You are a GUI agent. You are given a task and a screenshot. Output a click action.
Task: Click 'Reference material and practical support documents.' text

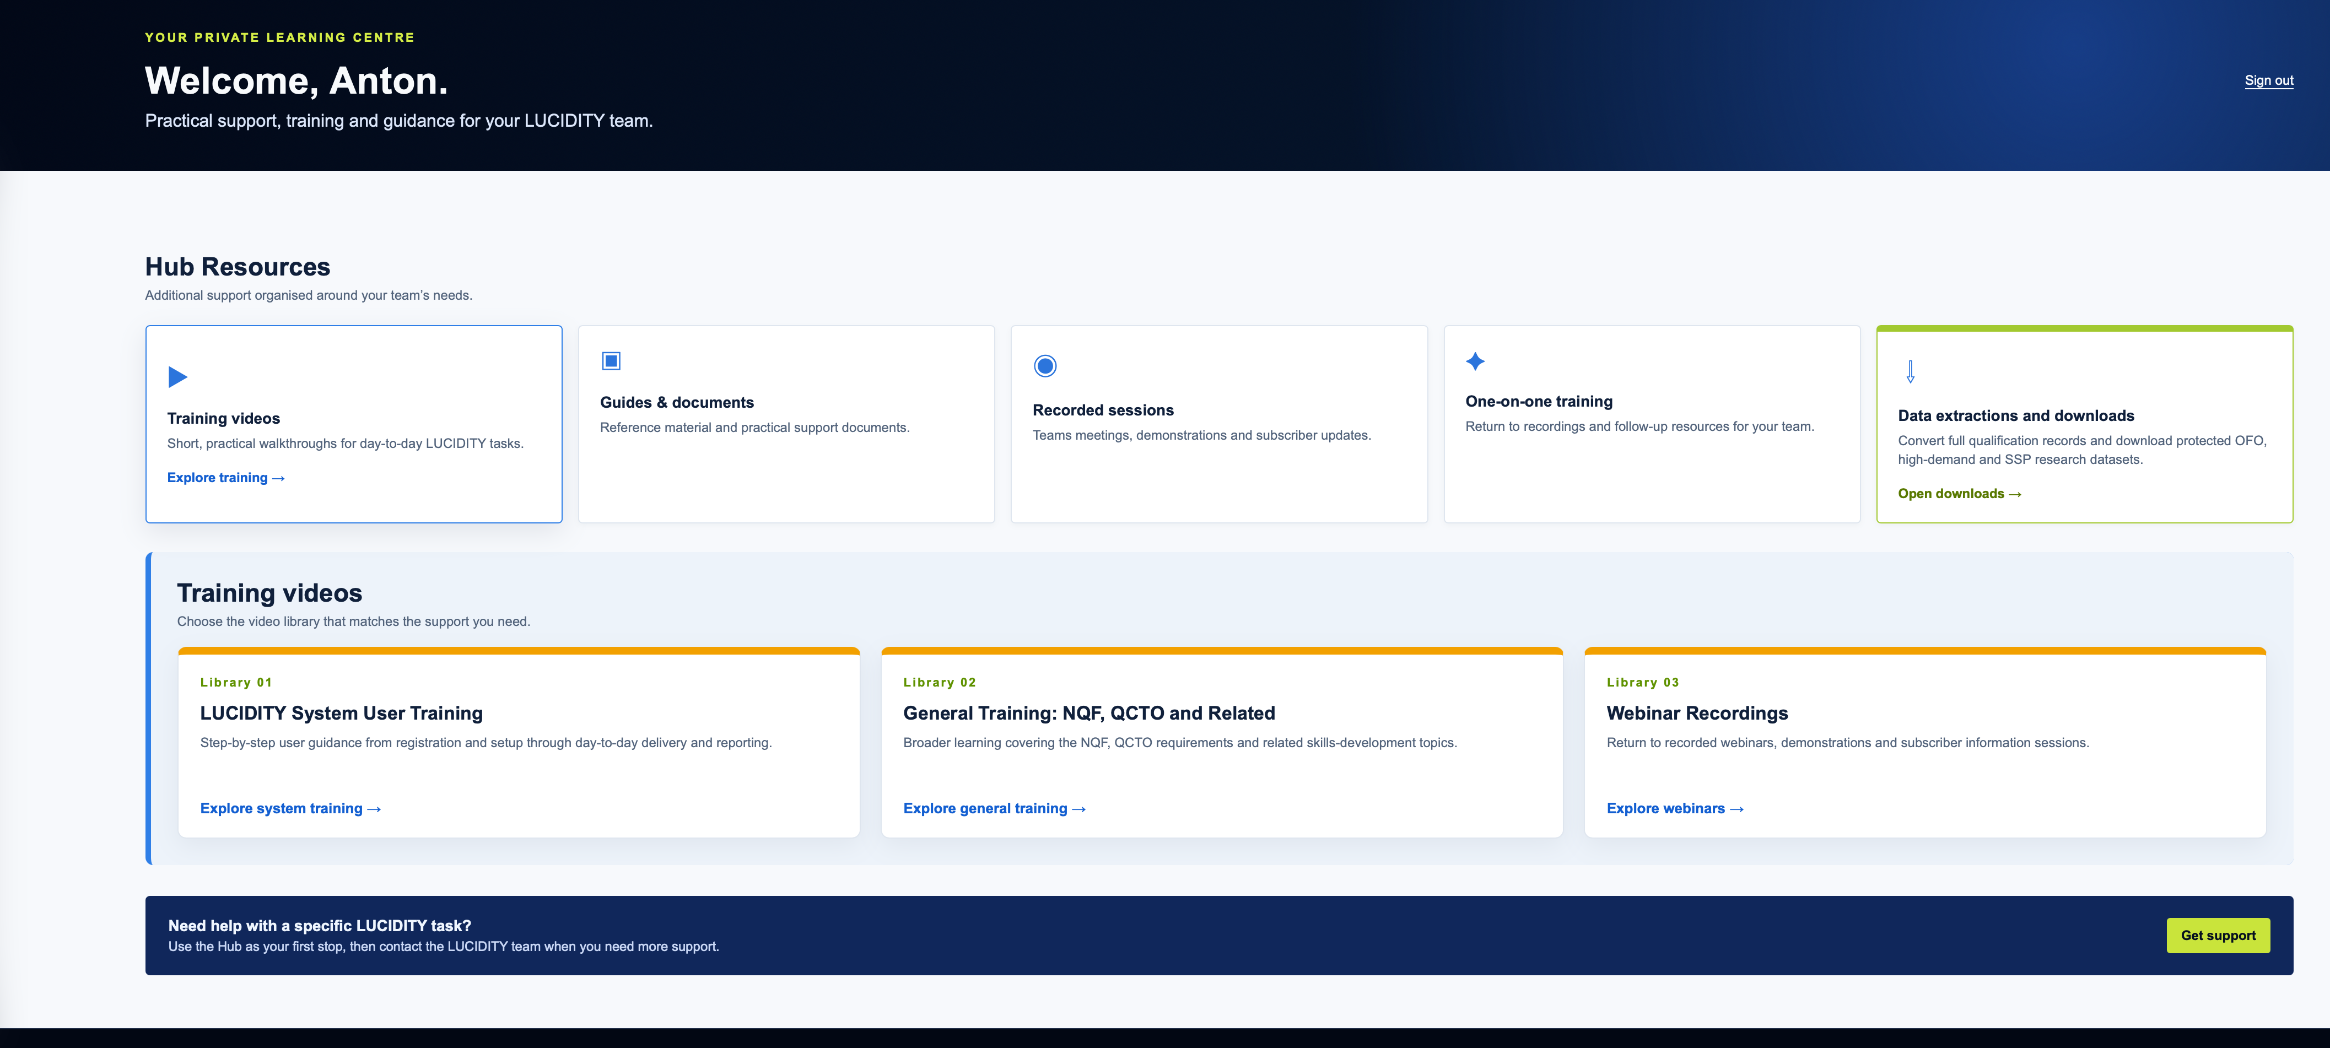(754, 428)
